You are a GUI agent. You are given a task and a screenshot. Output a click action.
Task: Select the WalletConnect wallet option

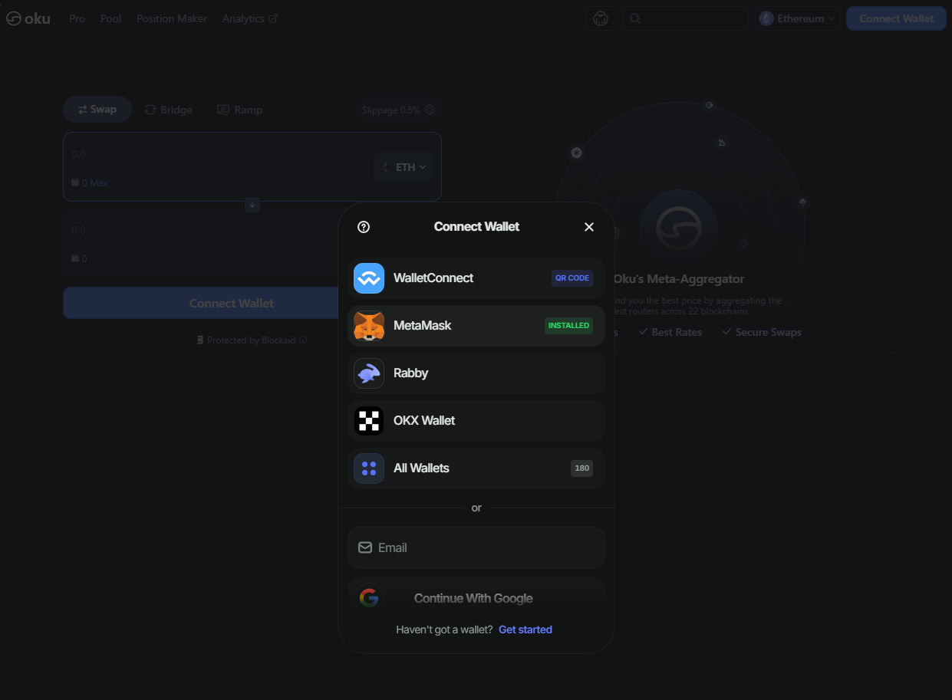tap(476, 278)
